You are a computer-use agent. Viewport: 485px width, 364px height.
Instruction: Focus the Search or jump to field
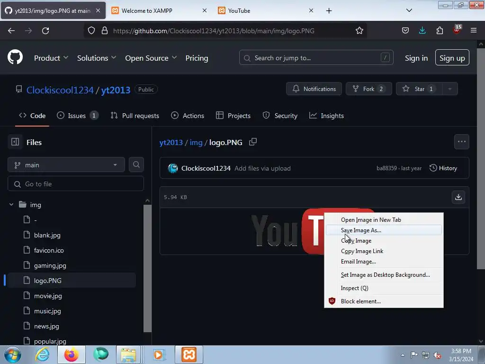[x=316, y=57]
